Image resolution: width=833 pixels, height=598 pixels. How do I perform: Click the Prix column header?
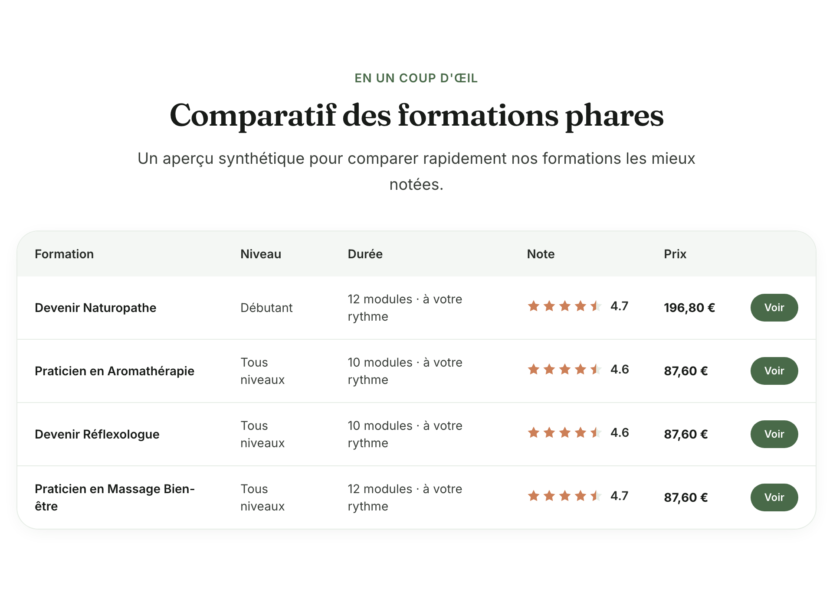(675, 254)
